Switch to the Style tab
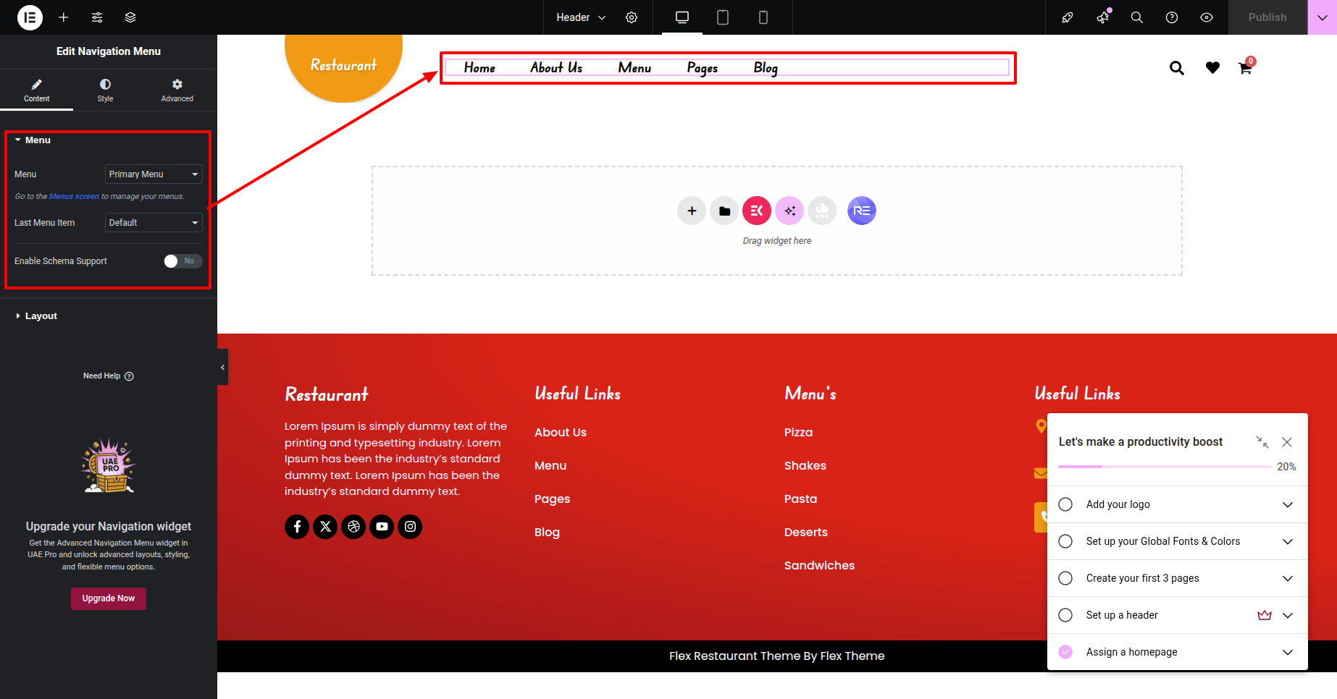Viewport: 1337px width, 699px height. [x=105, y=90]
